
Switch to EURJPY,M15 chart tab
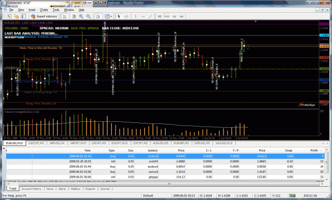pos(120,143)
